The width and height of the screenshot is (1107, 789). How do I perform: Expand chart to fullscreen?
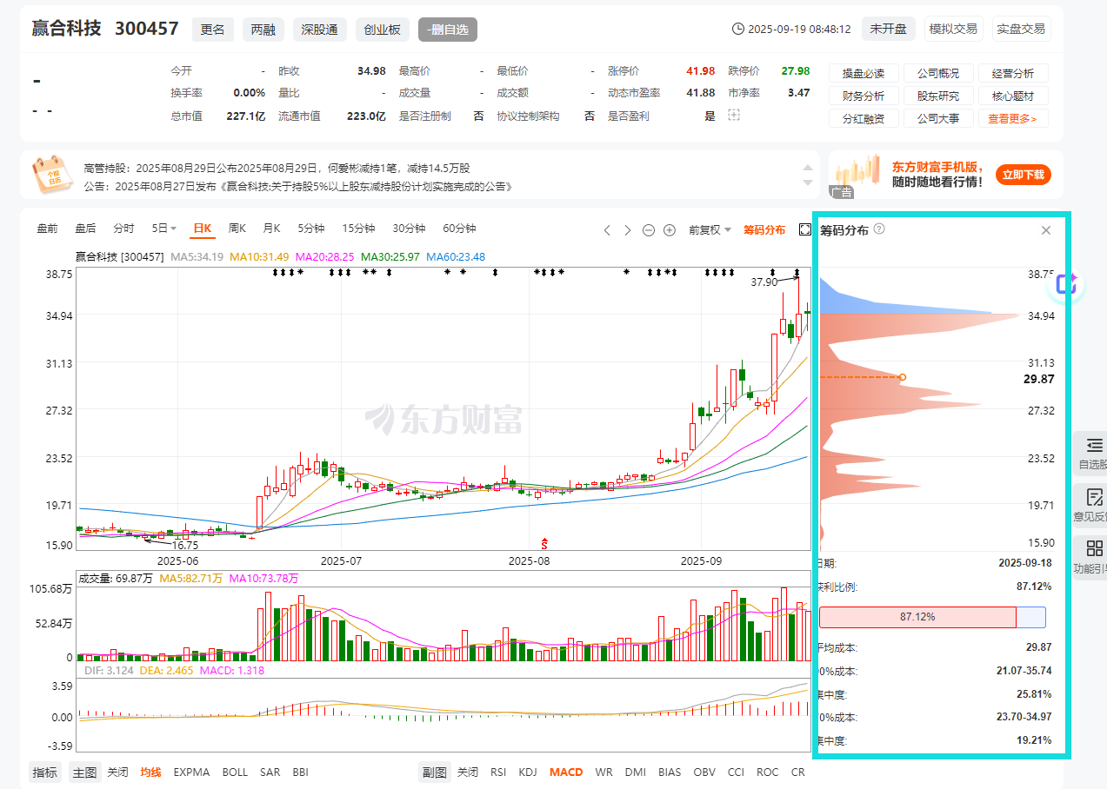[804, 229]
